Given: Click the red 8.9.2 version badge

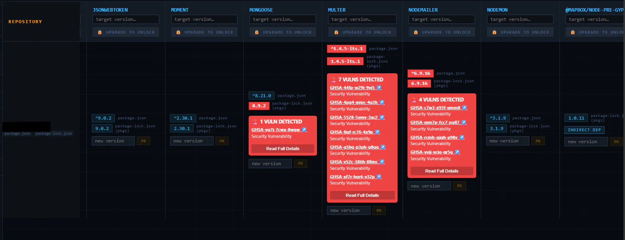Looking at the screenshot, I should pyautogui.click(x=259, y=106).
